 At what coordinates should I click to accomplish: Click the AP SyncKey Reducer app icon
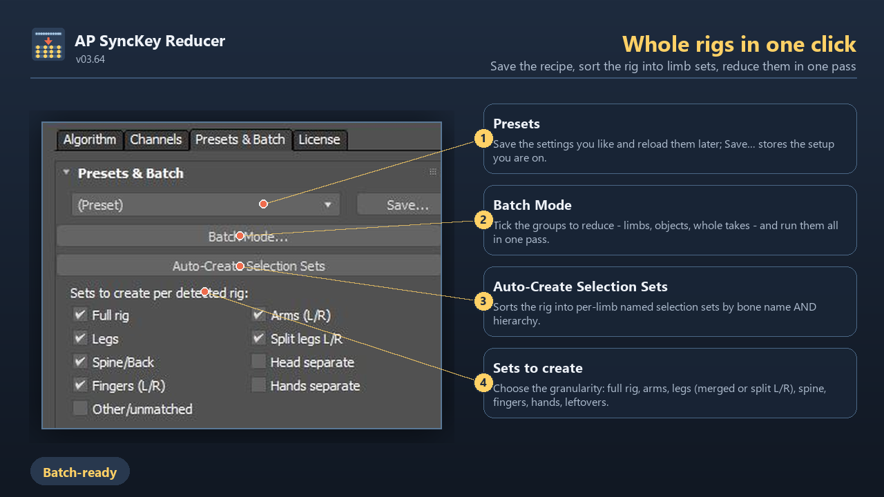point(48,44)
